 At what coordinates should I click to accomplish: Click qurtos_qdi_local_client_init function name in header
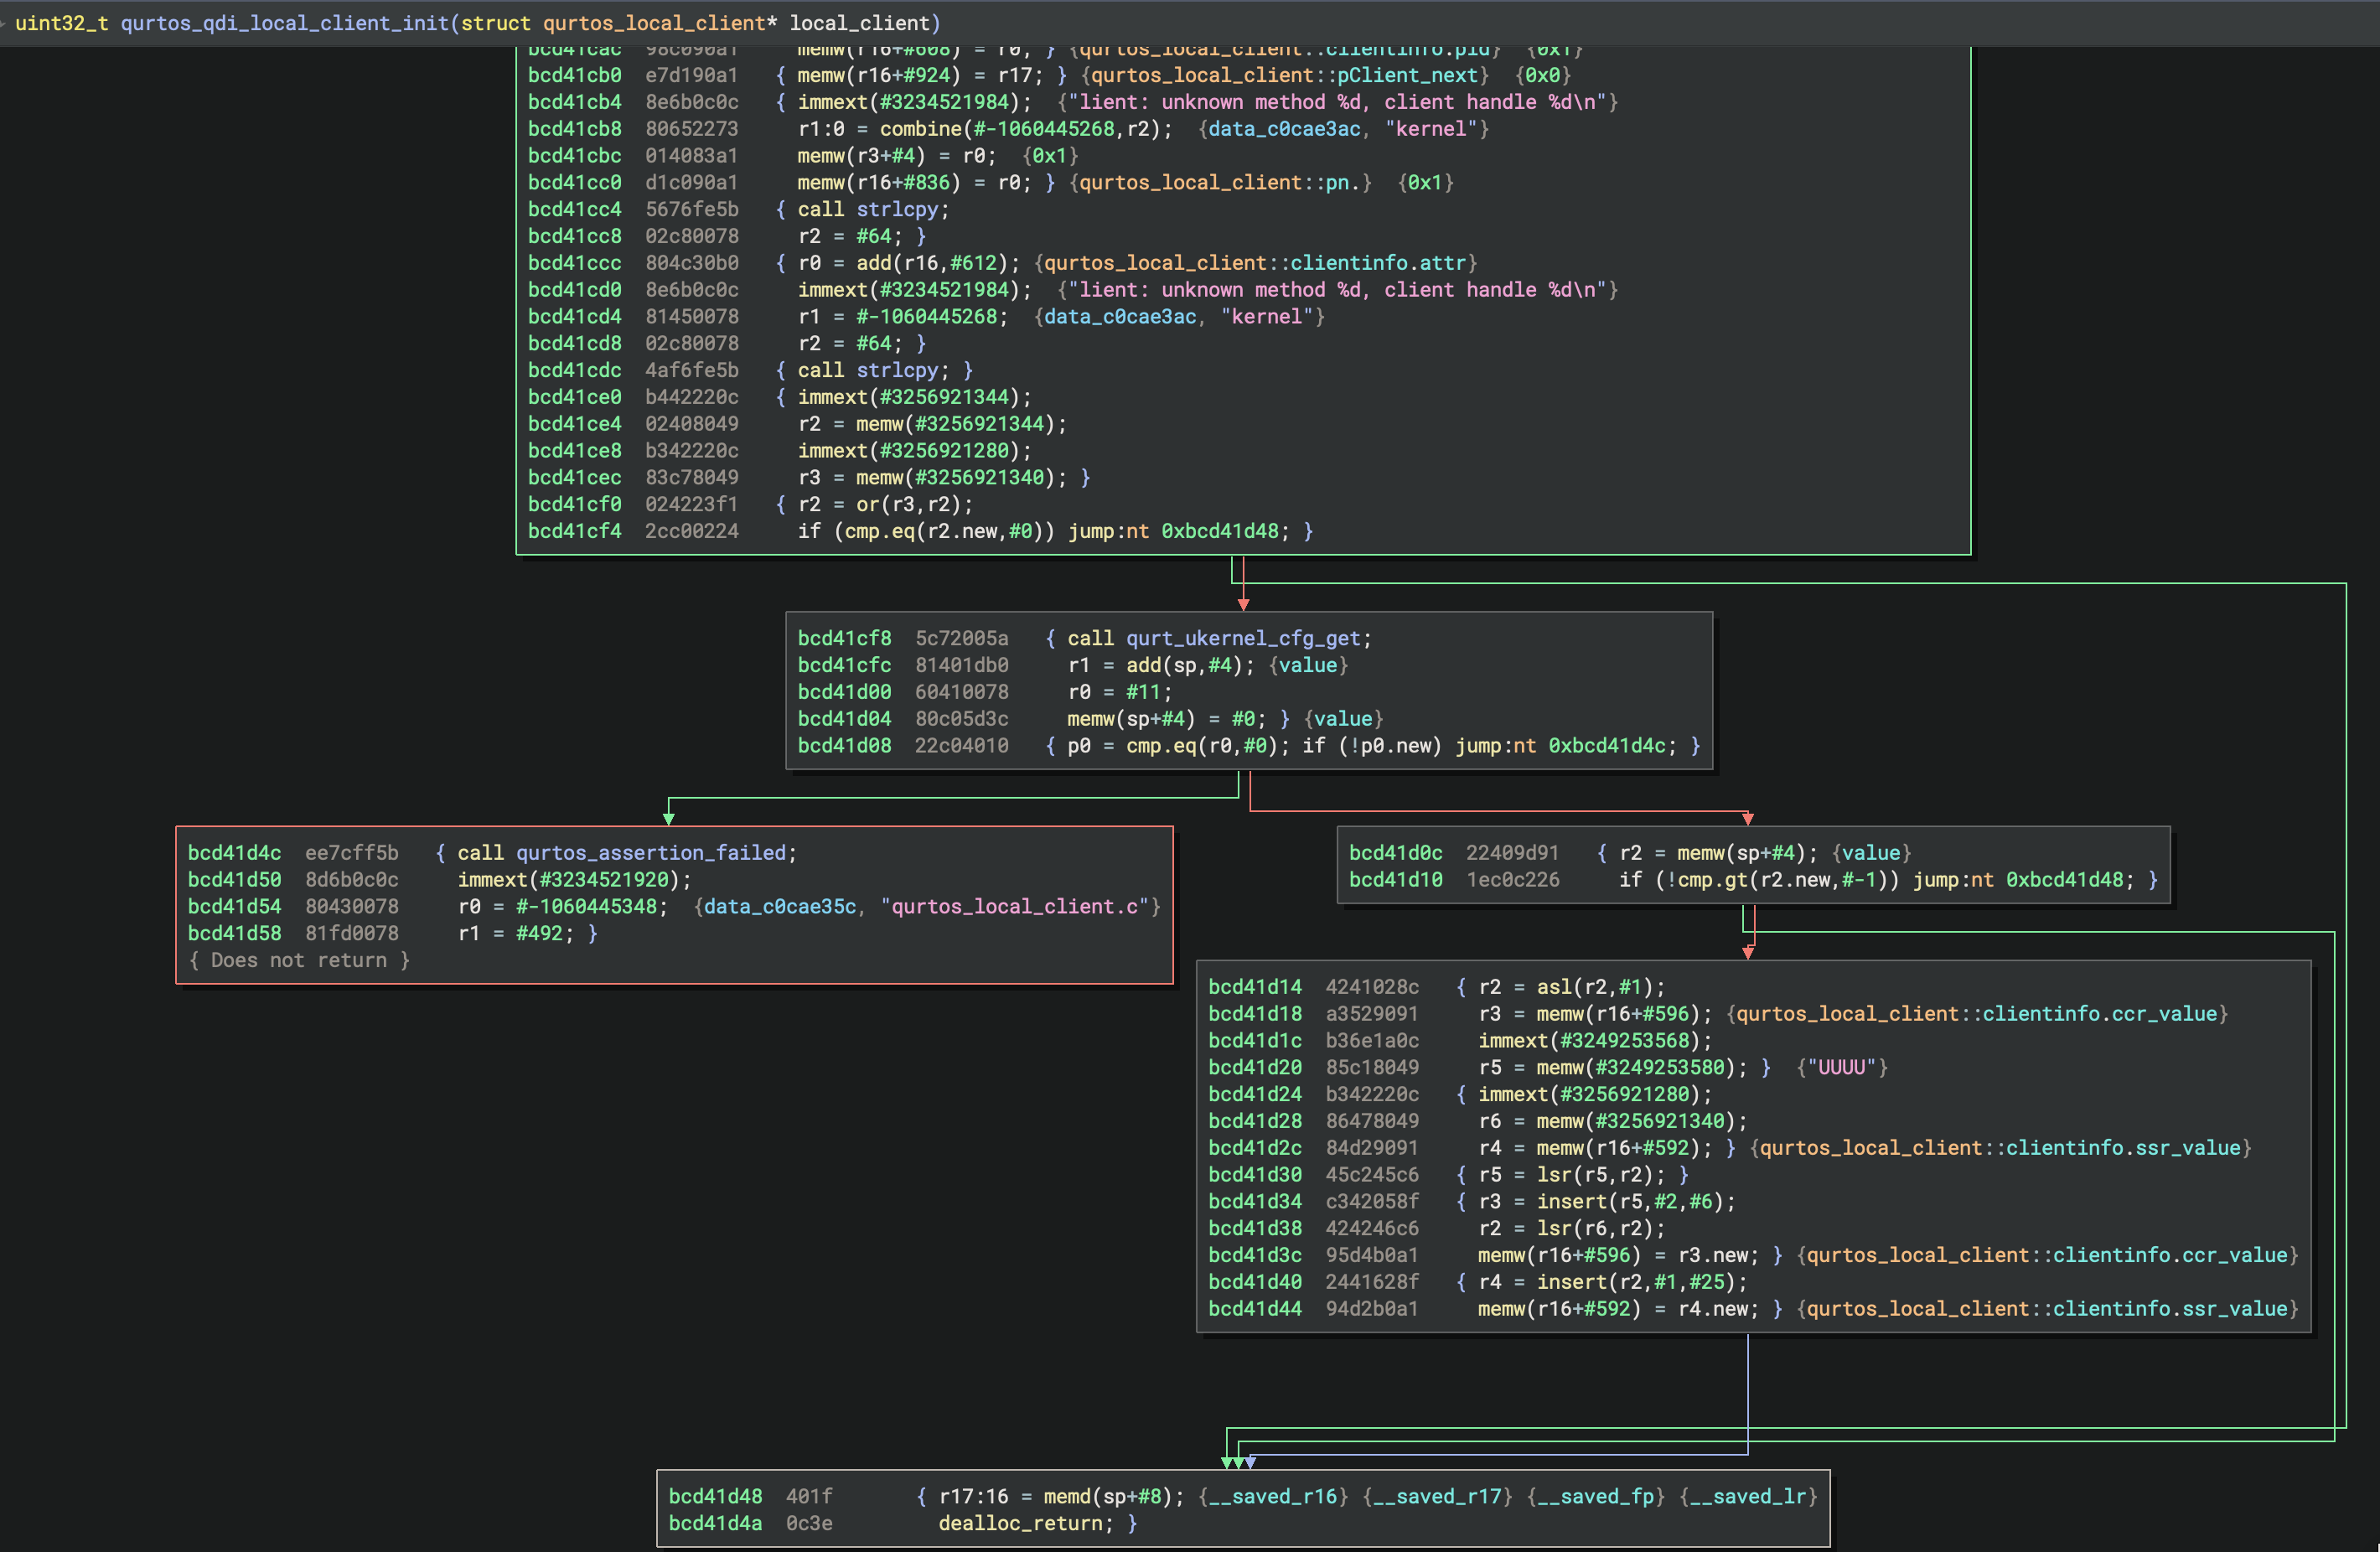coord(285,23)
